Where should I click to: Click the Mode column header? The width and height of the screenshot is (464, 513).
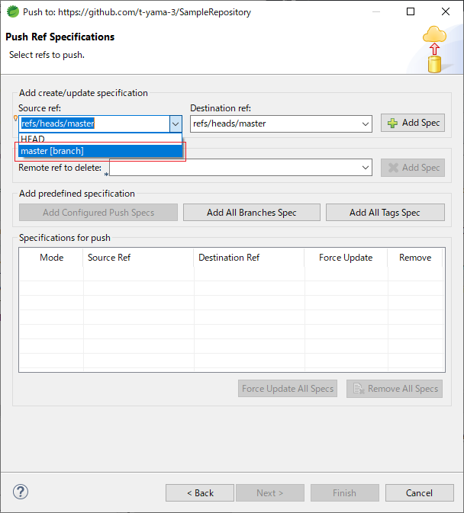coord(51,258)
